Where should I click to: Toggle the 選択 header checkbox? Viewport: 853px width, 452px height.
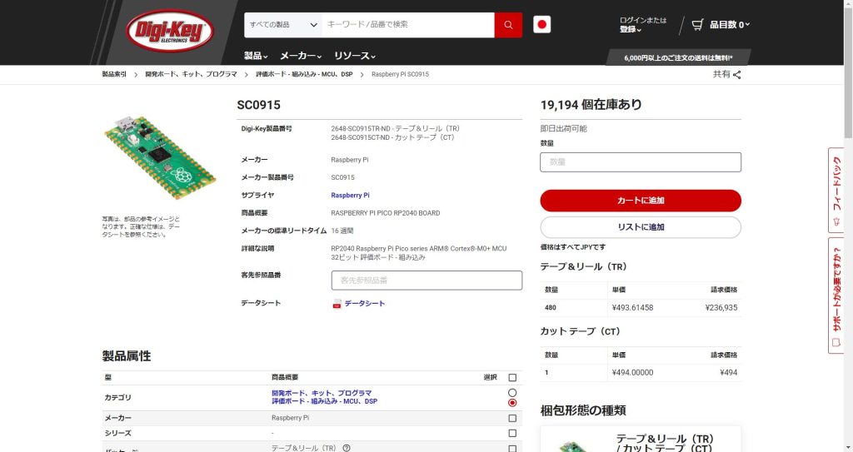(x=512, y=377)
